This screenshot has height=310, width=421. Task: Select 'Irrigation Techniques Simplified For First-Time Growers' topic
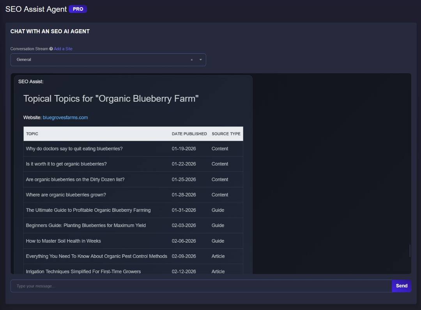coord(83,271)
